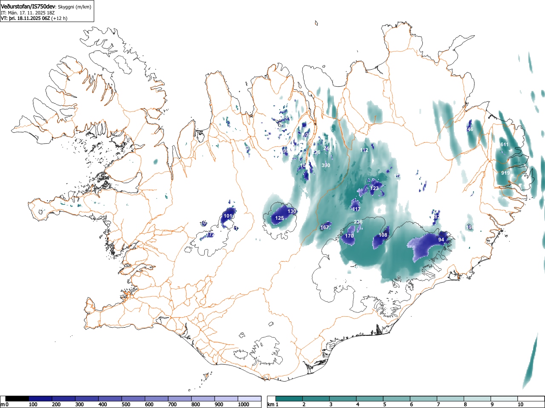Click the 900 tick on the metre legend
545x408 pixels.
(219, 405)
